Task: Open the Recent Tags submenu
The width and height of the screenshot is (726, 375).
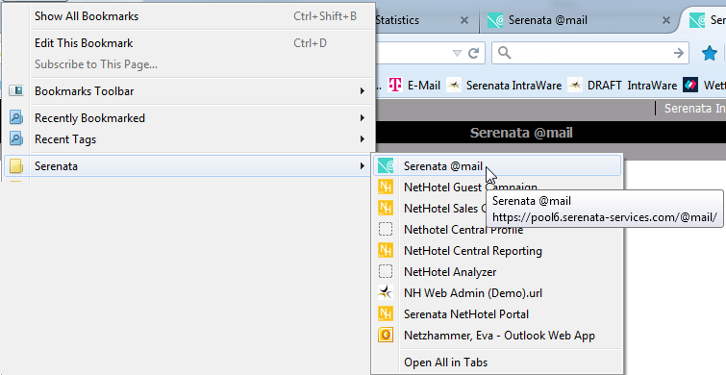Action: 188,139
